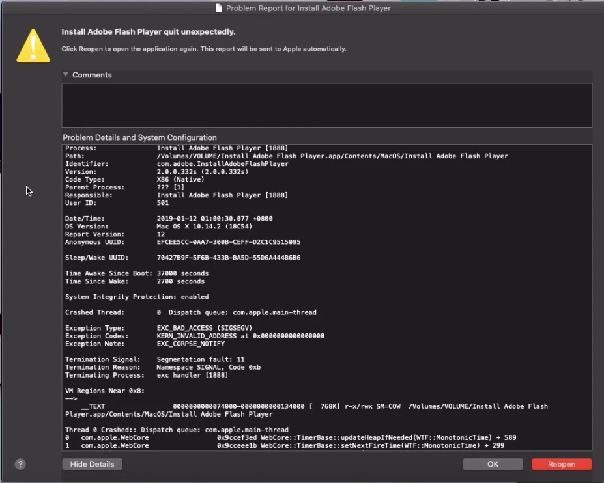
Task: Click the Reopen button
Action: coord(561,464)
